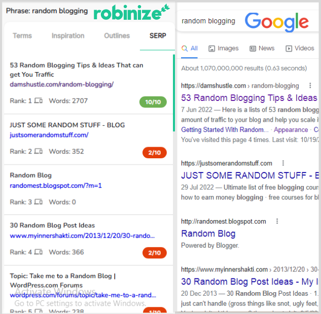
Task: Open justsomerandomstuff.com/ link in Robinize
Action: (49, 135)
